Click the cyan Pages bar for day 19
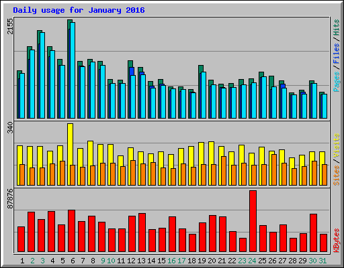Viewport: 344px width, 268px height. coord(204,95)
